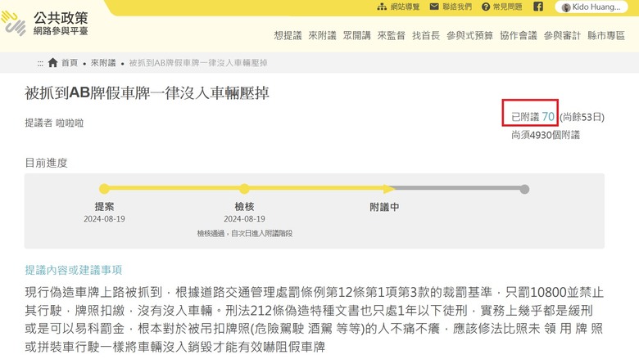Click the 聯絡我們 link

(457, 7)
